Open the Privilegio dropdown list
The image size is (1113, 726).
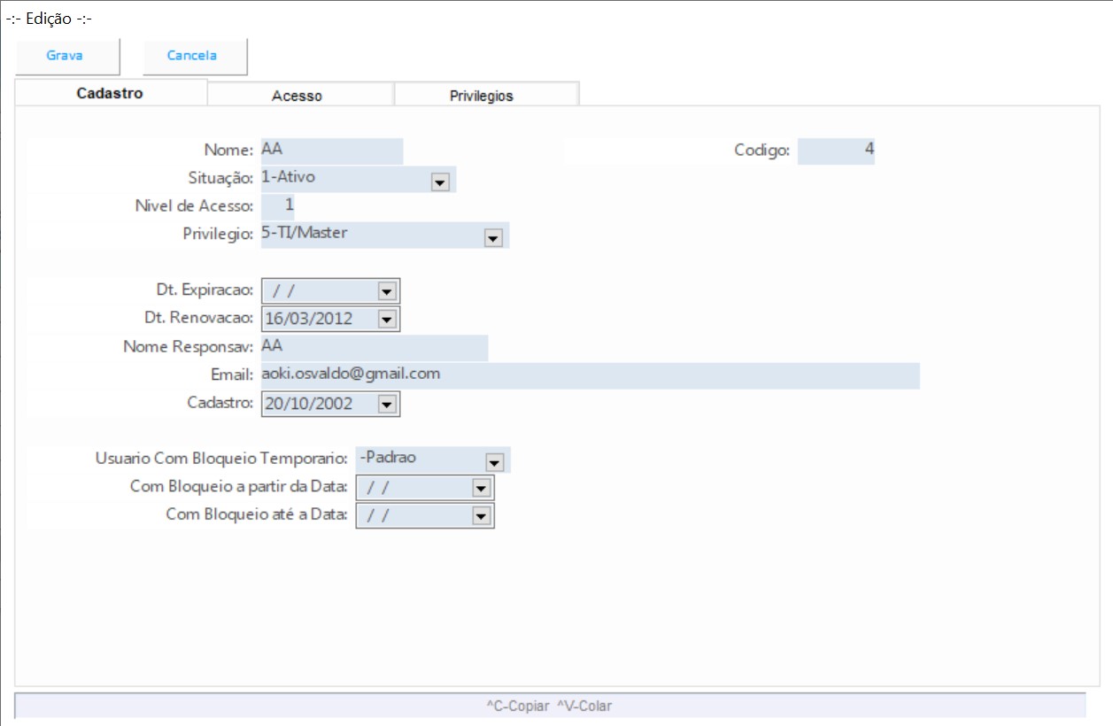click(493, 238)
